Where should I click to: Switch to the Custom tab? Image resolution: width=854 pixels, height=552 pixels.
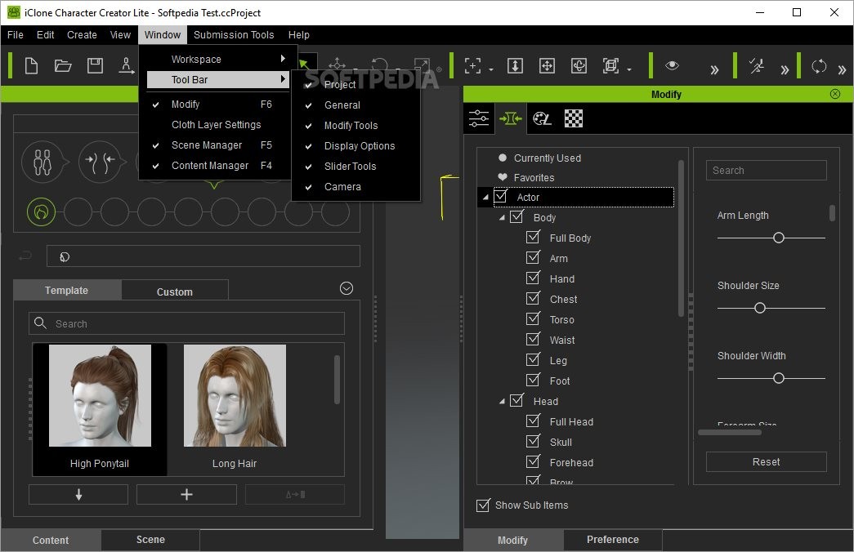pos(175,292)
